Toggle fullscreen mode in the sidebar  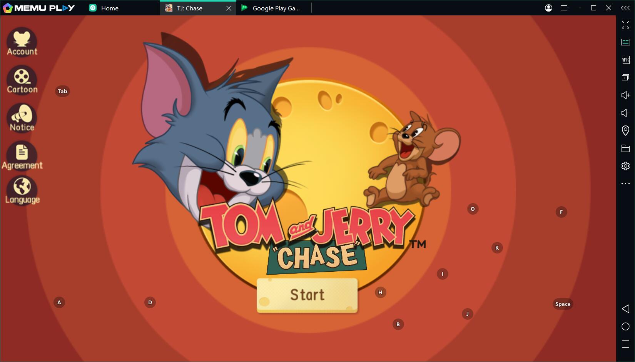tap(625, 25)
